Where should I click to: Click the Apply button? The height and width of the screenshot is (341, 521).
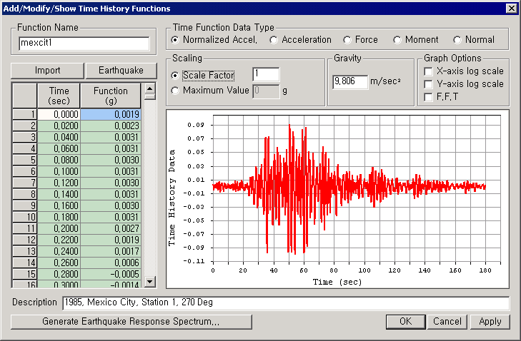coord(490,322)
